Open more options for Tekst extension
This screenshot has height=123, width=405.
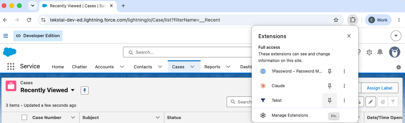344,100
